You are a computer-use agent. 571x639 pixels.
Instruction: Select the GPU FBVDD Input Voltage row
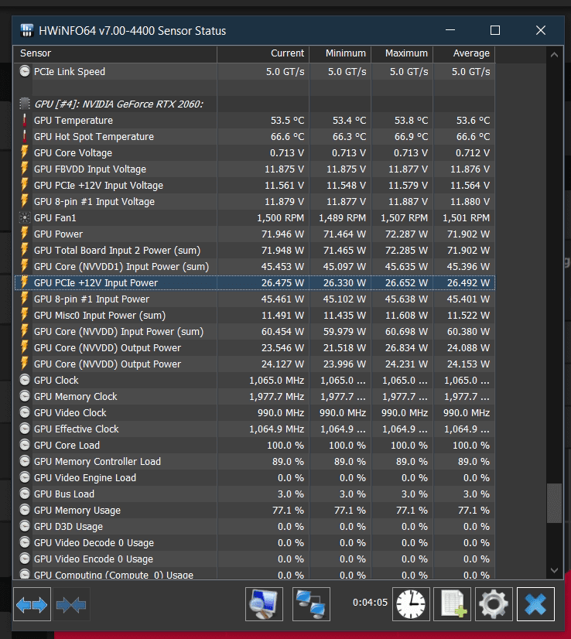255,169
